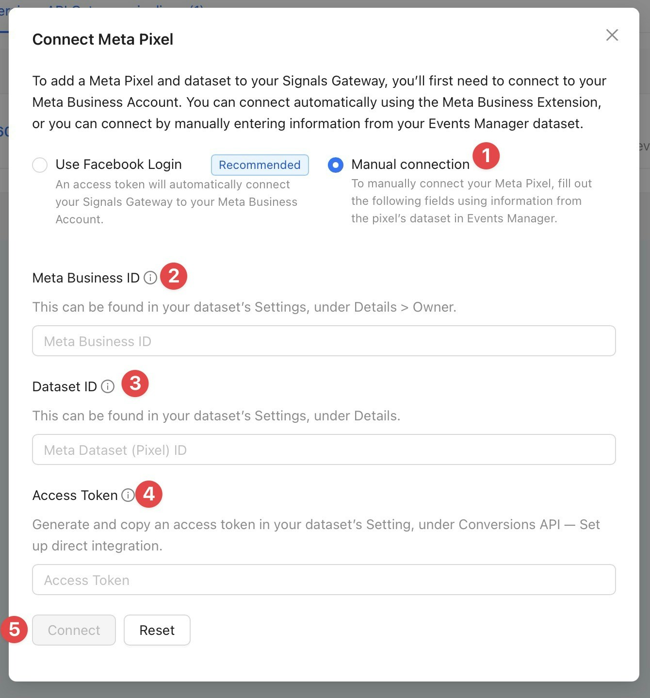Open the Access Token info tooltip
The image size is (650, 698).
[128, 495]
